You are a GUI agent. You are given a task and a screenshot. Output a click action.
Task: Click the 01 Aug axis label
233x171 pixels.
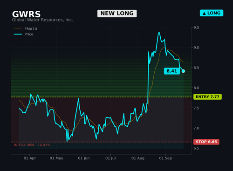138,158
